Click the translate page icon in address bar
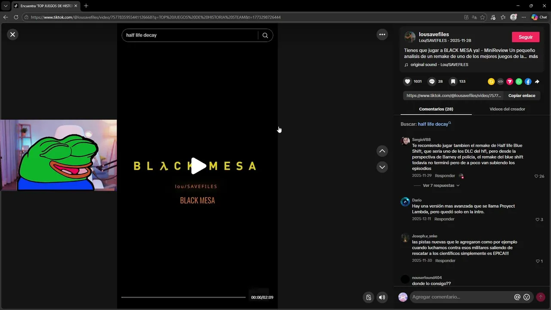This screenshot has width=551, height=310. click(x=474, y=17)
